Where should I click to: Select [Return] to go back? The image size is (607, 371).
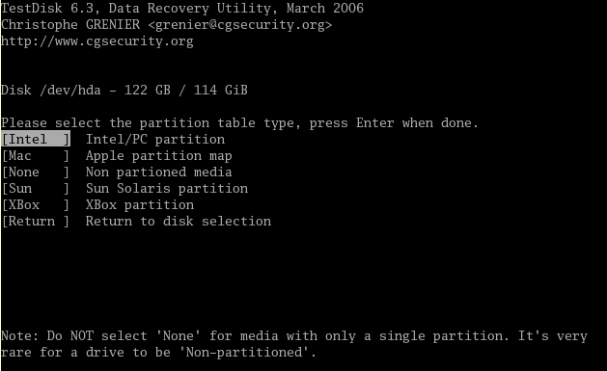click(36, 222)
